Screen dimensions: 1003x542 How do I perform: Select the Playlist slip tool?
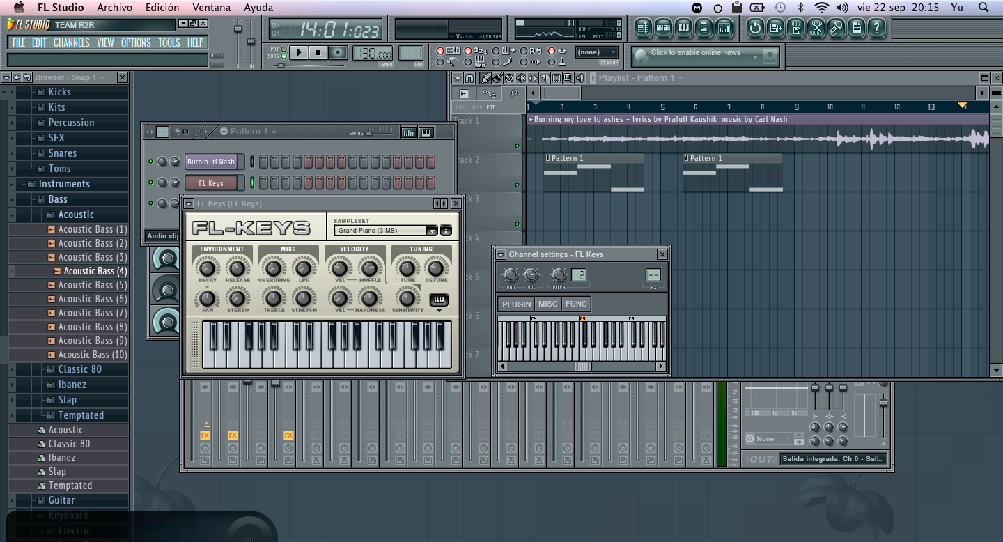pos(533,78)
